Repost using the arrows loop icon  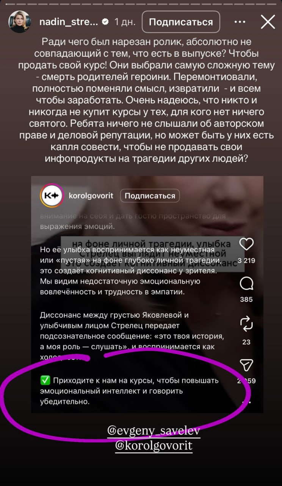(246, 324)
